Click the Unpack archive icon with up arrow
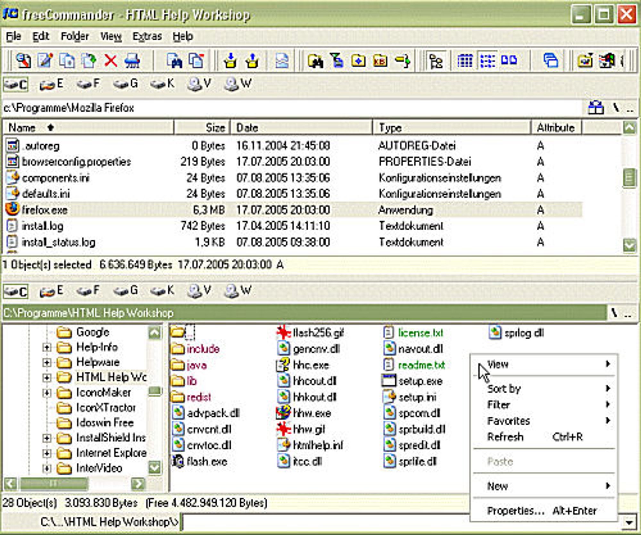This screenshot has height=535, width=641. coord(252,60)
